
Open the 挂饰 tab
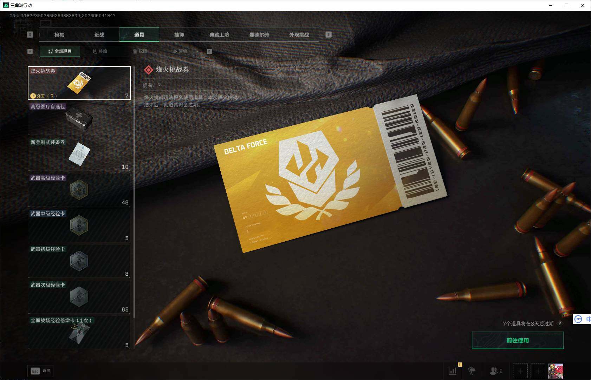179,35
